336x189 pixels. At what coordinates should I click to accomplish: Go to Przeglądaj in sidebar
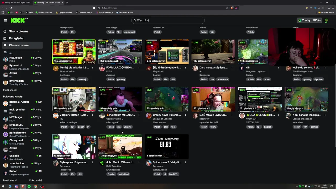coord(16,38)
